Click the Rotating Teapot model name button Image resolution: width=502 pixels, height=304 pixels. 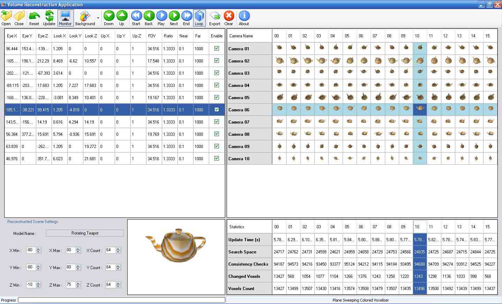pyautogui.click(x=85, y=233)
